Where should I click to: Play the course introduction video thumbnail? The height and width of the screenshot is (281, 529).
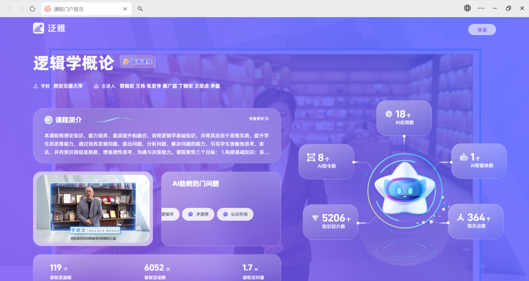point(93,208)
